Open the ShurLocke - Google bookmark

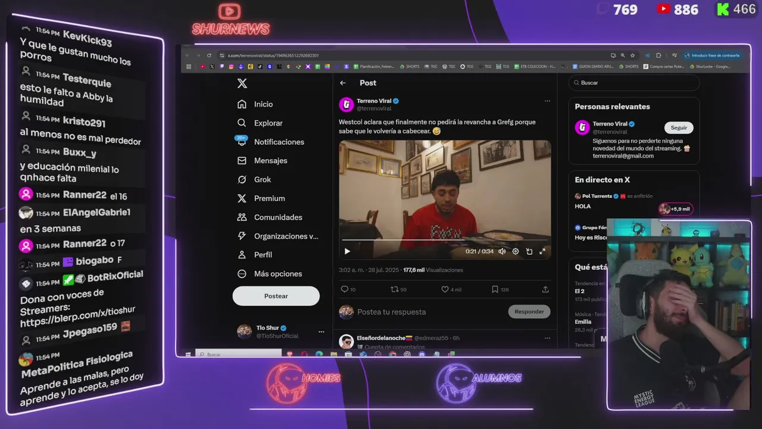[710, 66]
